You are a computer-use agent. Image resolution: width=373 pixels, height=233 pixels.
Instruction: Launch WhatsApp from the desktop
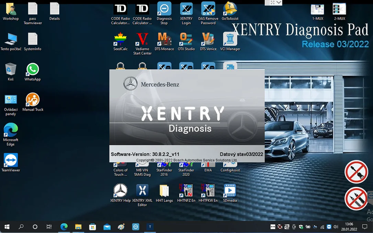point(33,72)
